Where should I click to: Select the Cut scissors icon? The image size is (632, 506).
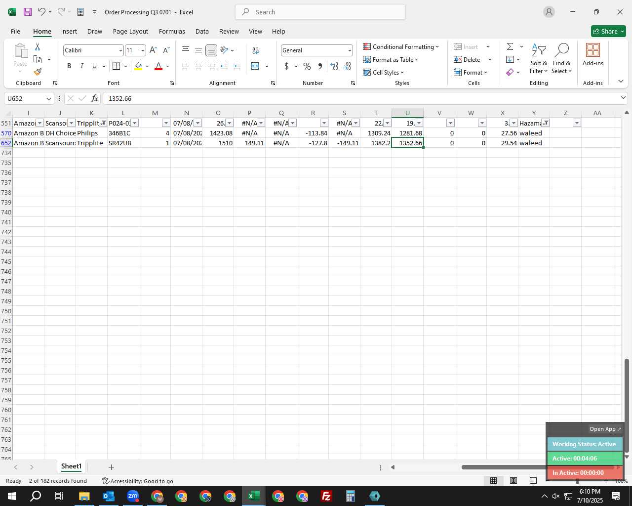pyautogui.click(x=38, y=46)
